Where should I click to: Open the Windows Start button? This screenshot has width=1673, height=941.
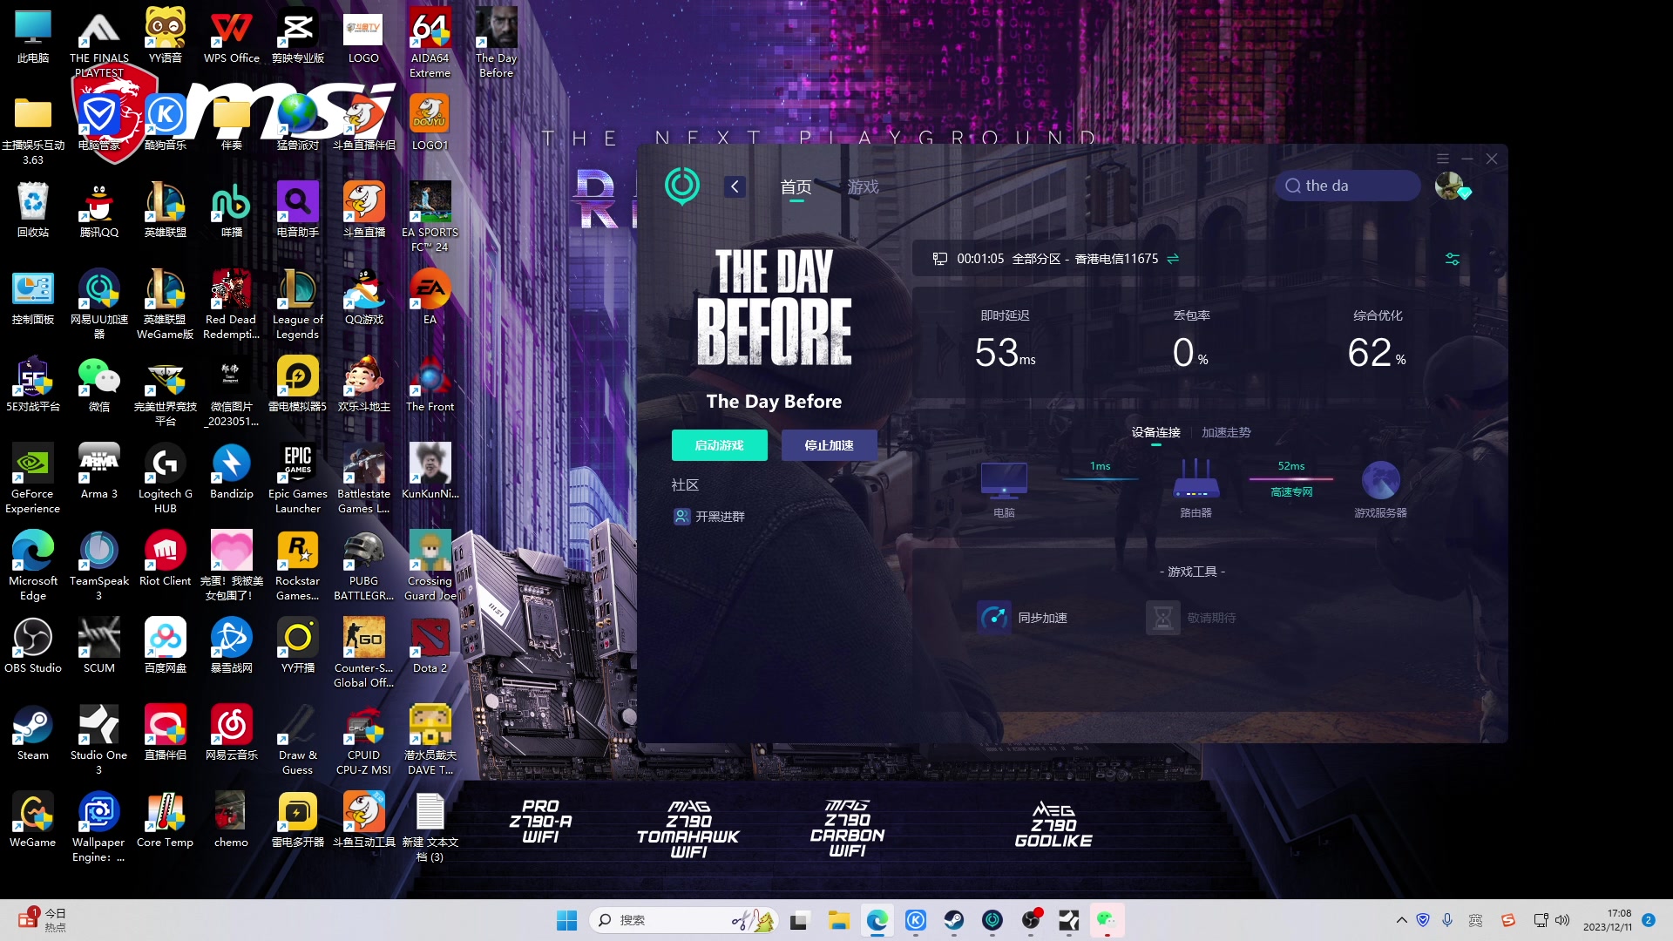click(x=566, y=920)
